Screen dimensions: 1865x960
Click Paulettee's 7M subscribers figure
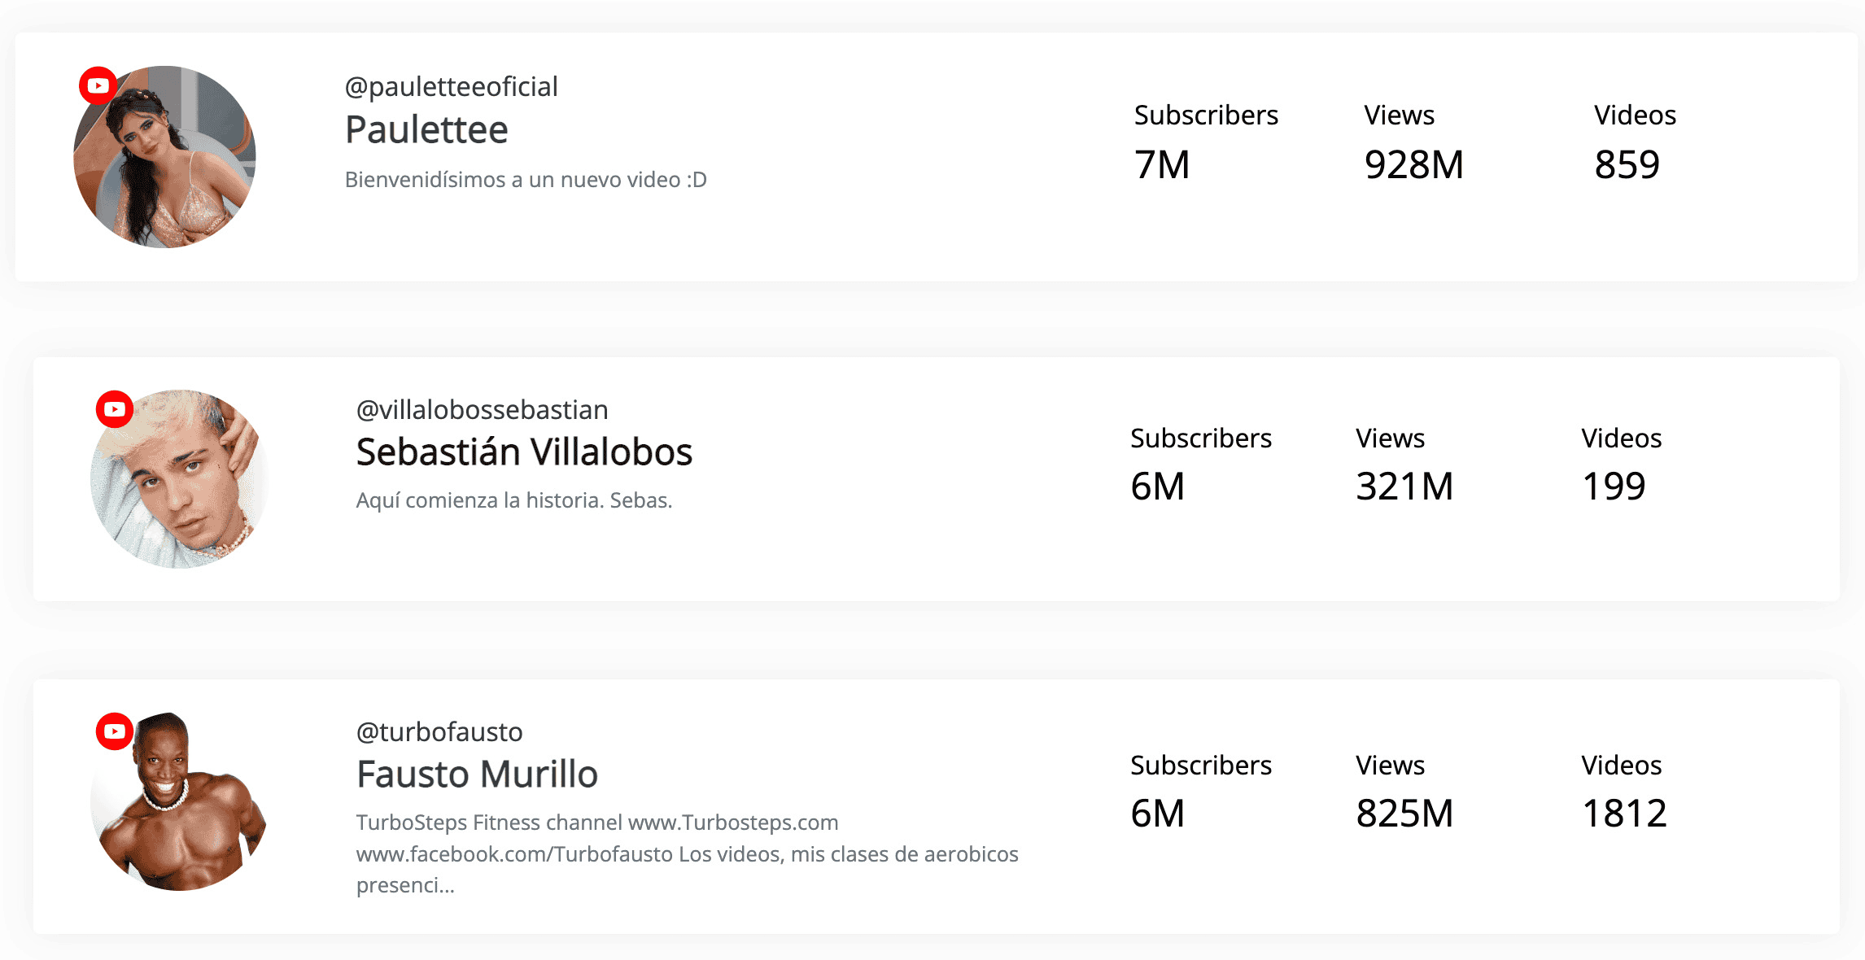[1162, 164]
